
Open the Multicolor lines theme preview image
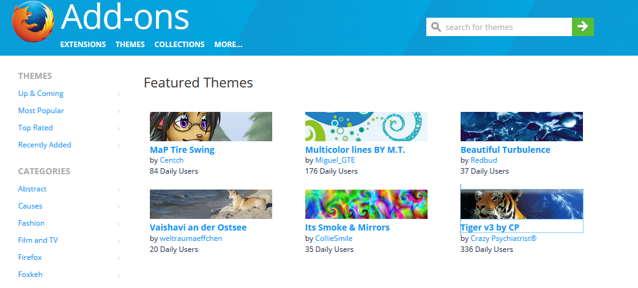366,127
